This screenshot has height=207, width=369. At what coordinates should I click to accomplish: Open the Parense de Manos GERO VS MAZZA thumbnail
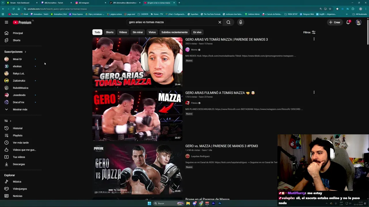point(138,169)
